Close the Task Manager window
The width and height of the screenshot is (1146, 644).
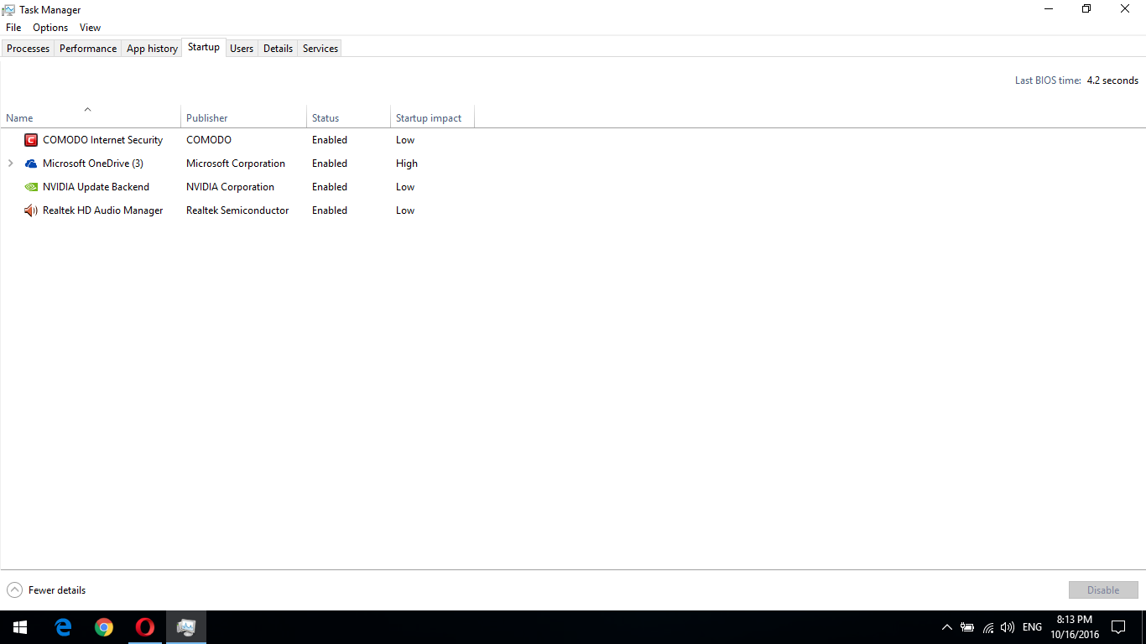pos(1126,9)
